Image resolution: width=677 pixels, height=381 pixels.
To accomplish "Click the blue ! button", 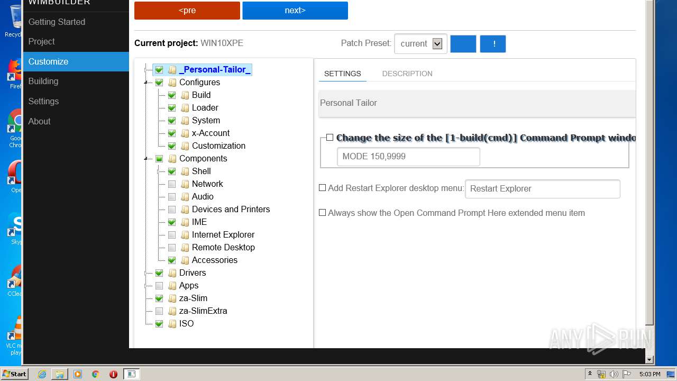I will [493, 44].
